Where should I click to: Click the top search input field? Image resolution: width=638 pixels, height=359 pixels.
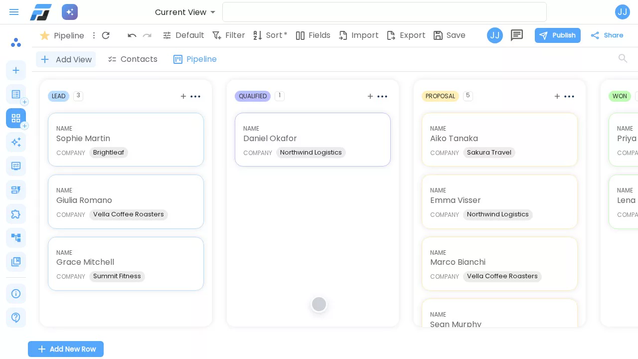tap(384, 12)
